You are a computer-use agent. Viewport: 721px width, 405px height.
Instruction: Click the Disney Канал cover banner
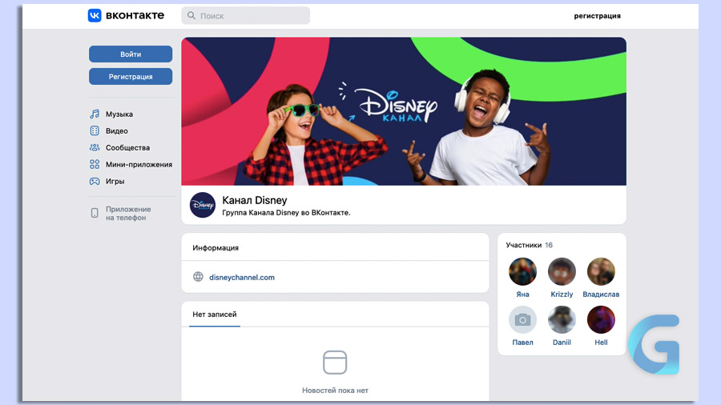[404, 111]
